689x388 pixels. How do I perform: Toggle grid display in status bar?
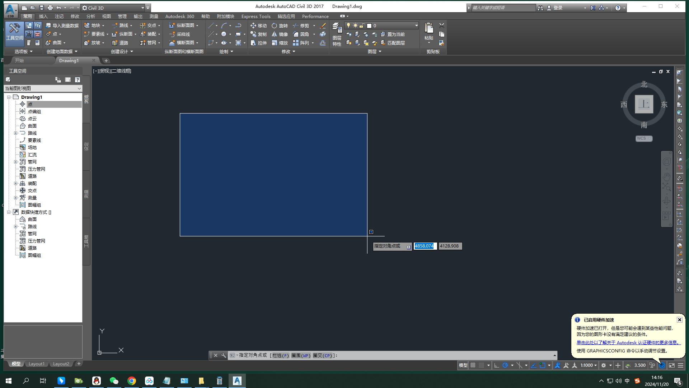pos(473,365)
